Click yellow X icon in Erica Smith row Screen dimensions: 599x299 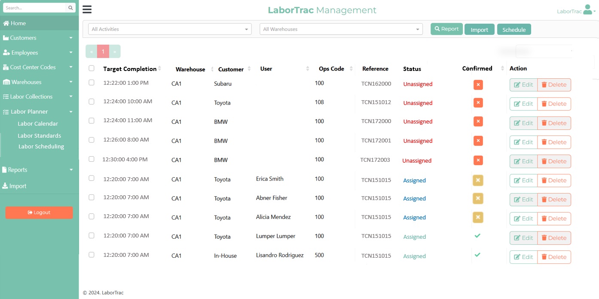pos(478,180)
